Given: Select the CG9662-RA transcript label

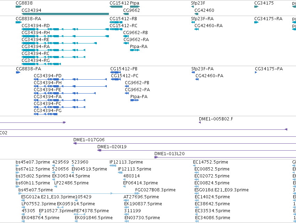Looking at the screenshot, I should click(136, 40).
